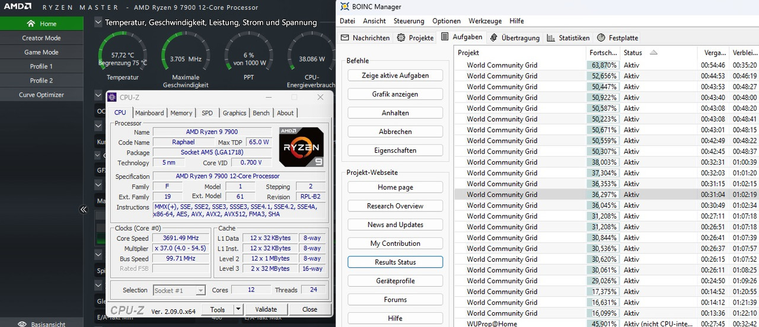Screen dimensions: 759x327
Task: Switch to the Memory tab in CPU-Z
Action: [181, 113]
